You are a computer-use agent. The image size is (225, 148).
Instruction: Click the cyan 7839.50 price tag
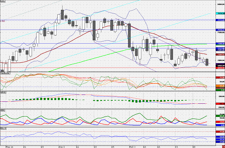pyautogui.click(x=220, y=13)
